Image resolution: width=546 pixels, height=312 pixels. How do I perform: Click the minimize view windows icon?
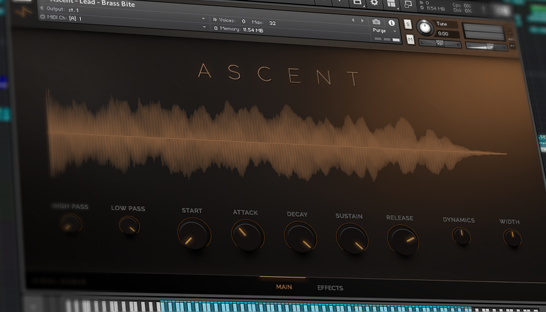tap(408, 4)
